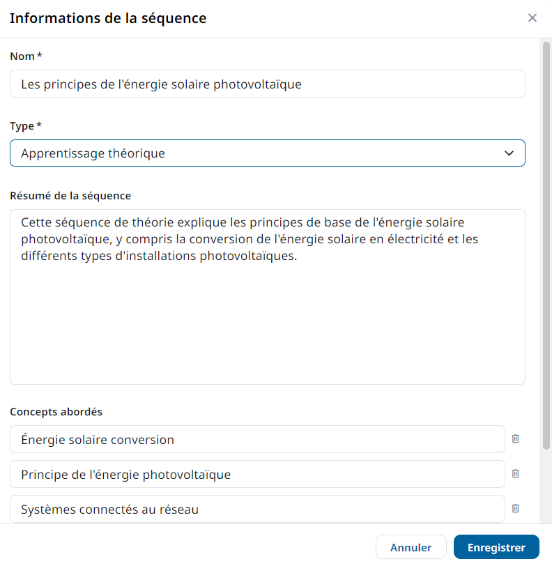Click inside the 'Résumé de la séquence' text area
Viewport: 552px width, 566px height.
267,321
